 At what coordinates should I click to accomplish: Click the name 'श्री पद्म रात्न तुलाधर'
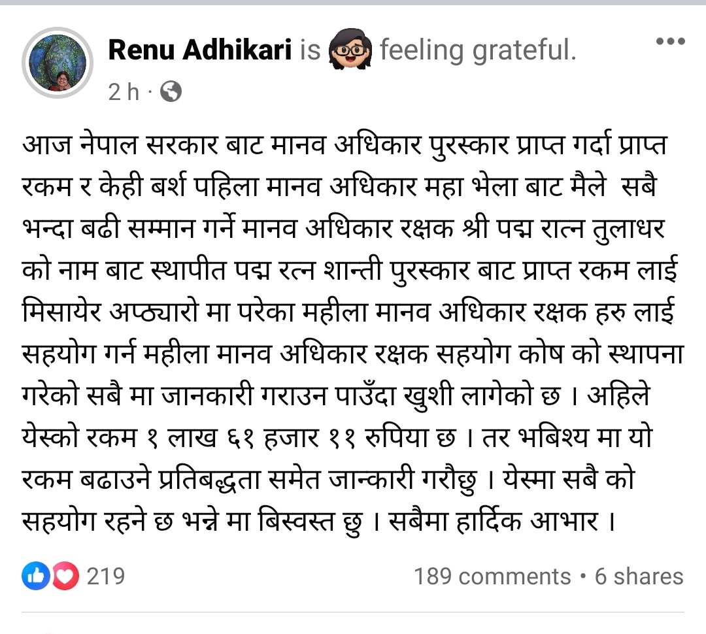(x=563, y=228)
